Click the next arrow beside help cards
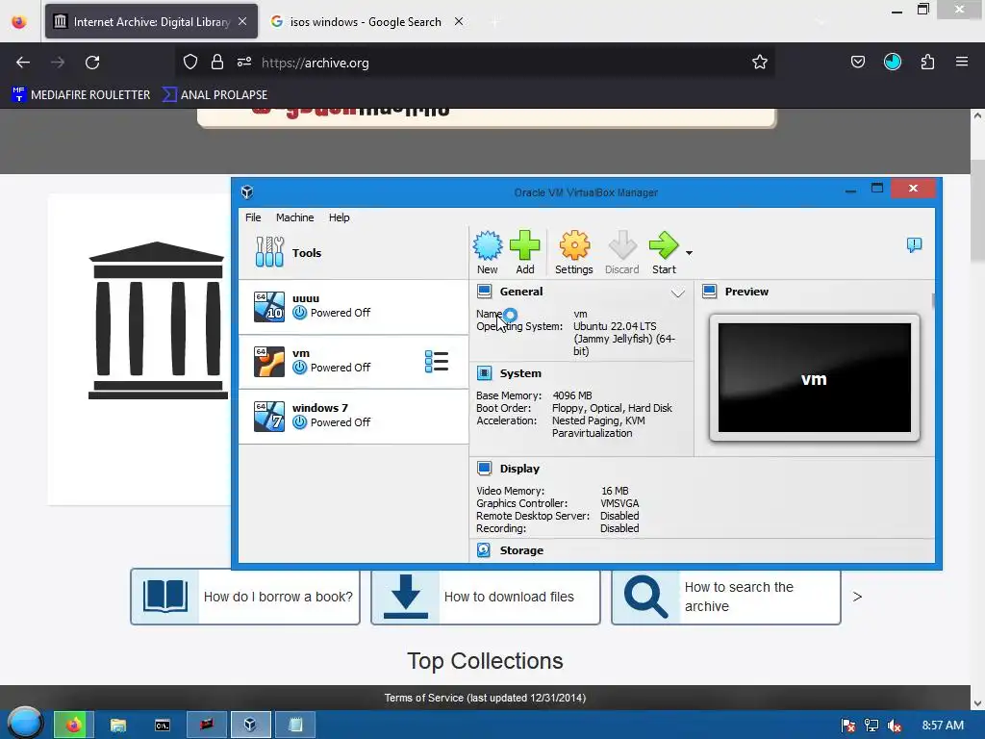This screenshot has height=739, width=985. 857,597
